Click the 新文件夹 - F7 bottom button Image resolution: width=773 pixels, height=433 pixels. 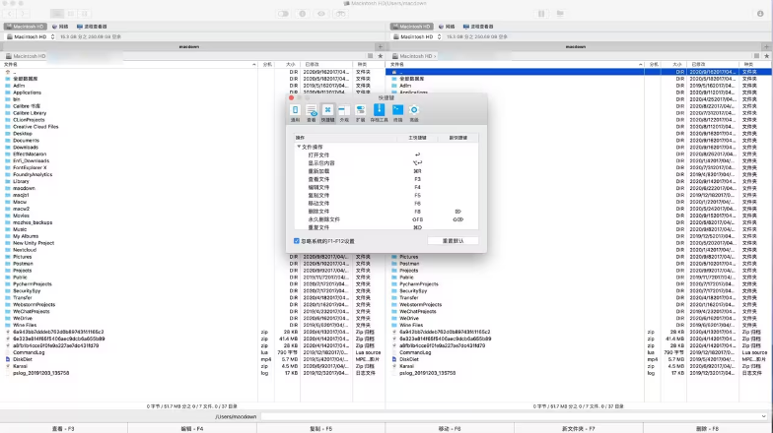tap(578, 429)
